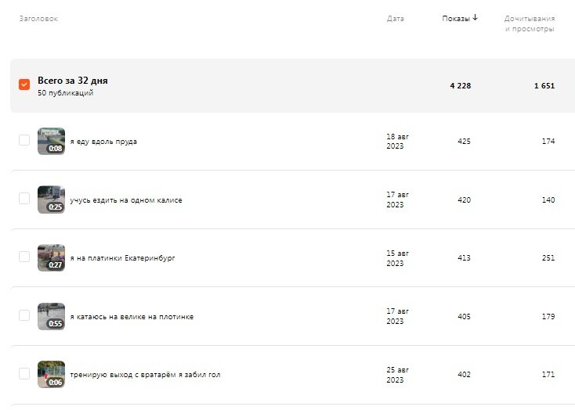Click the sort arrow next to Показы
575x410 pixels.
[476, 17]
